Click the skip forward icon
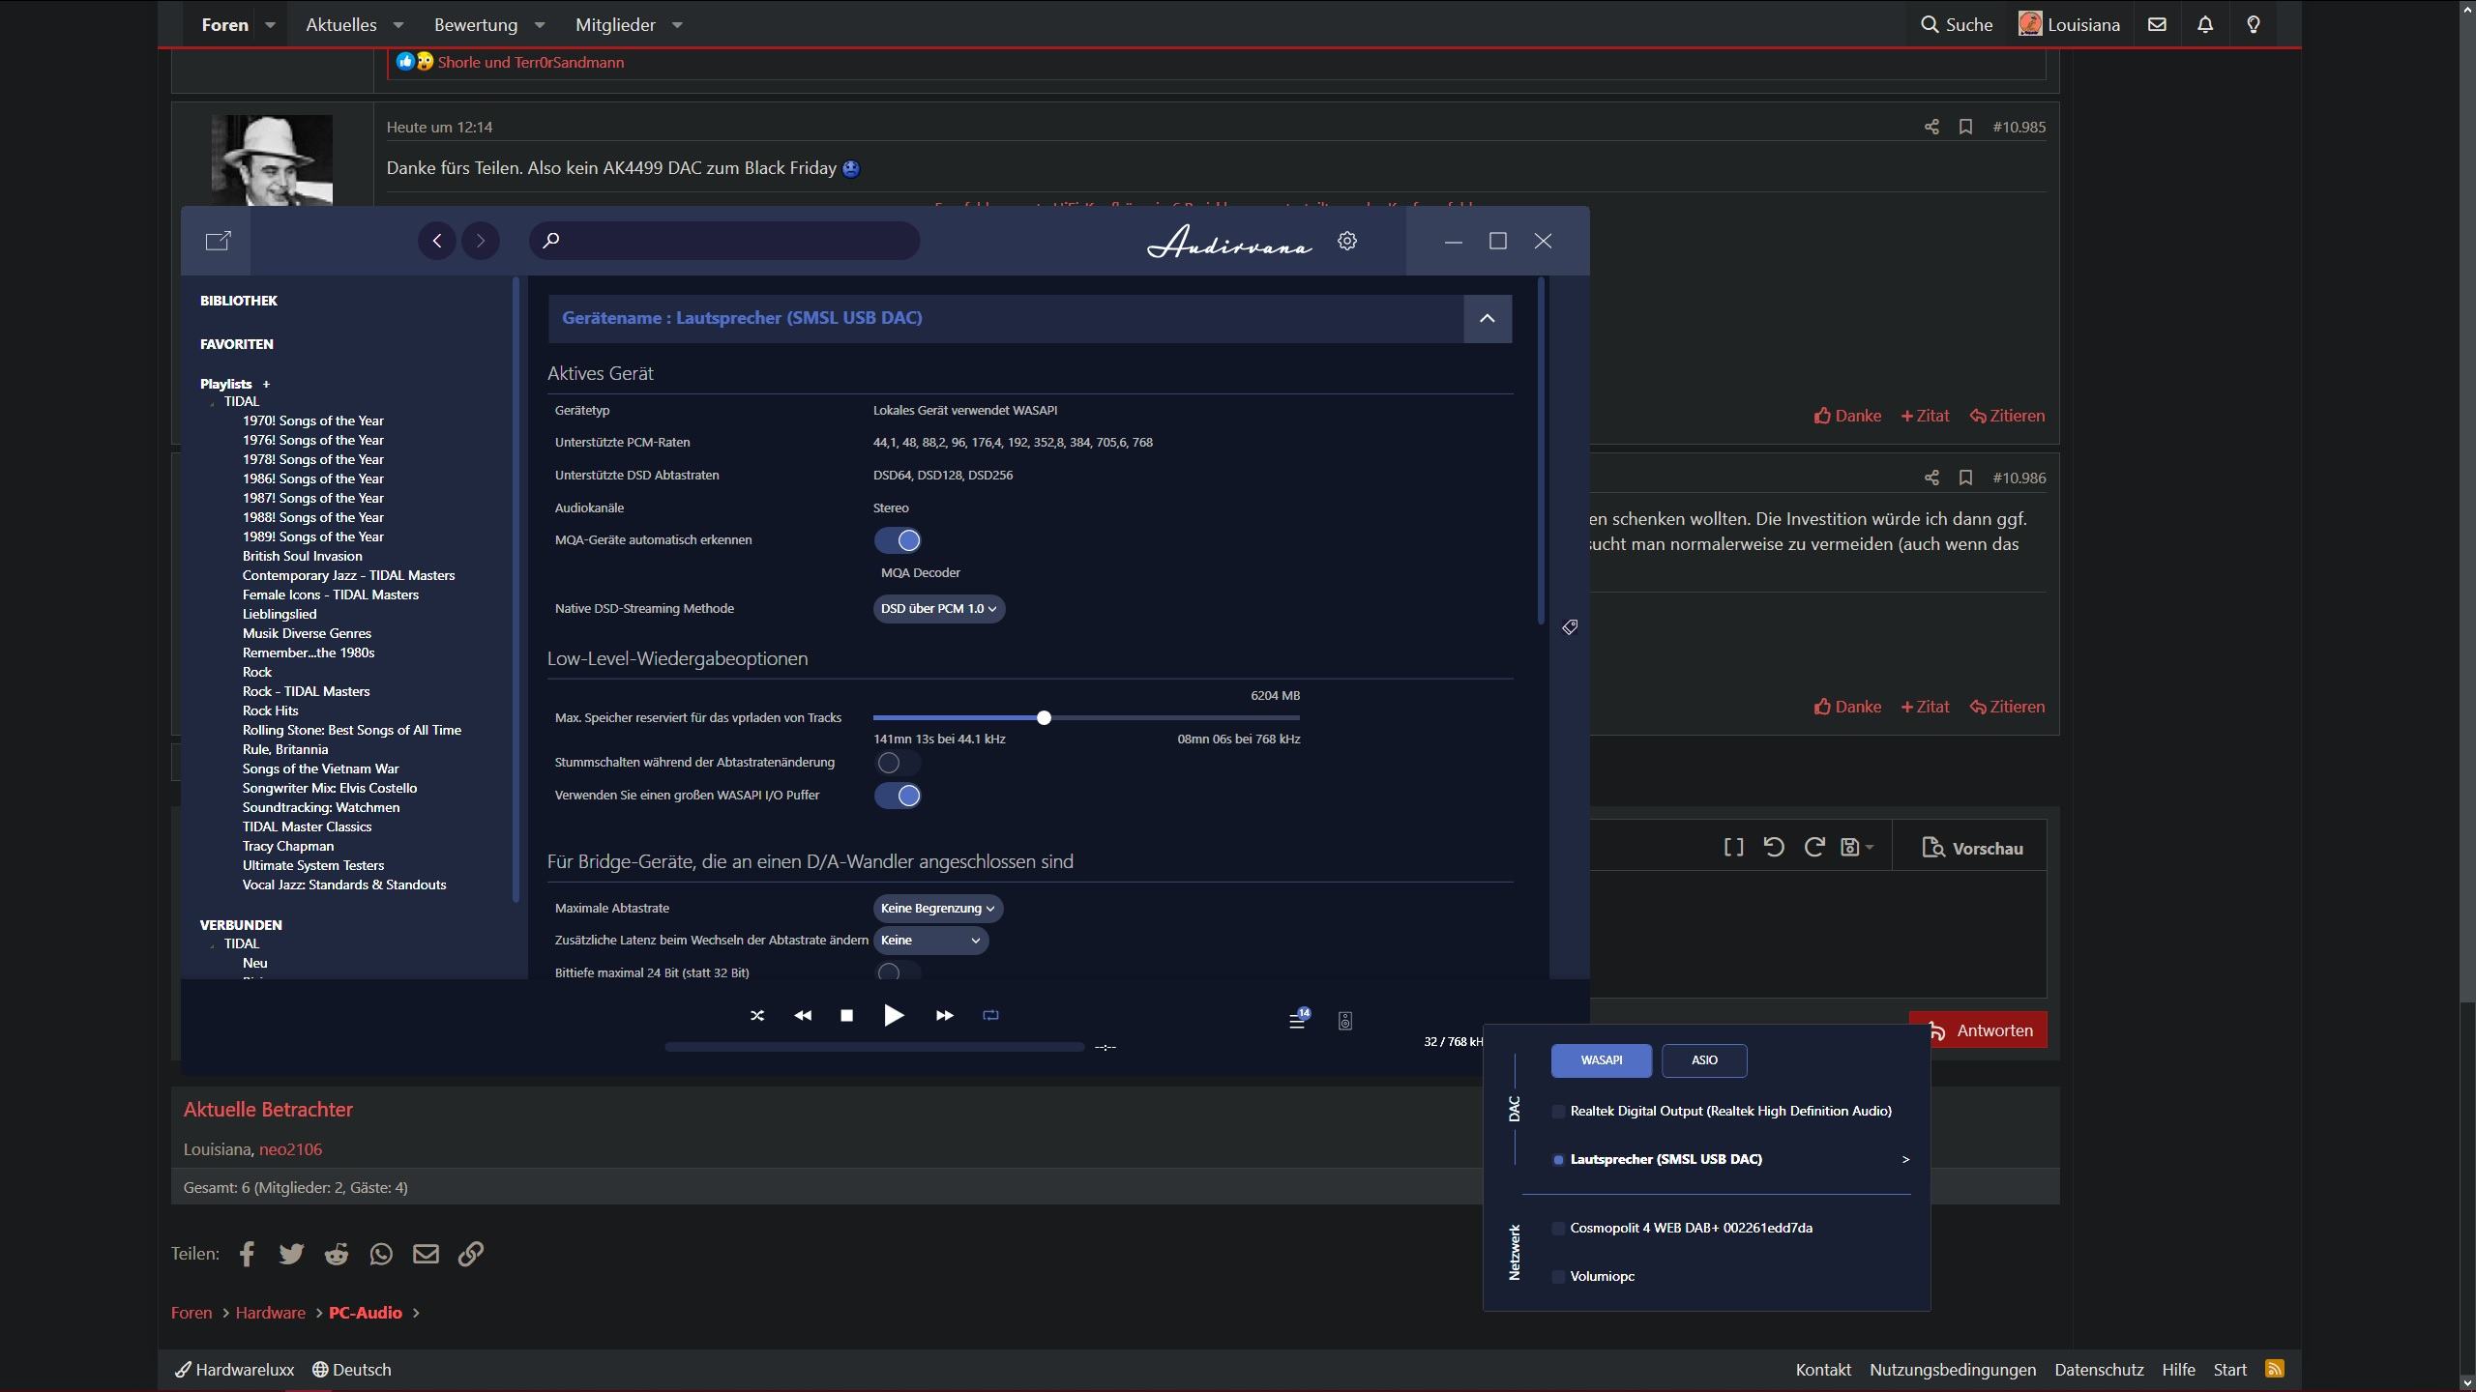 pos(944,1015)
